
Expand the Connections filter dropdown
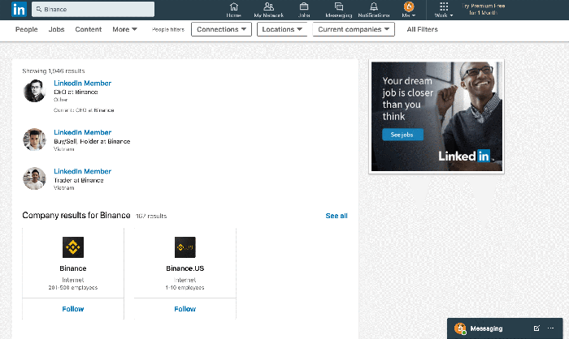221,29
